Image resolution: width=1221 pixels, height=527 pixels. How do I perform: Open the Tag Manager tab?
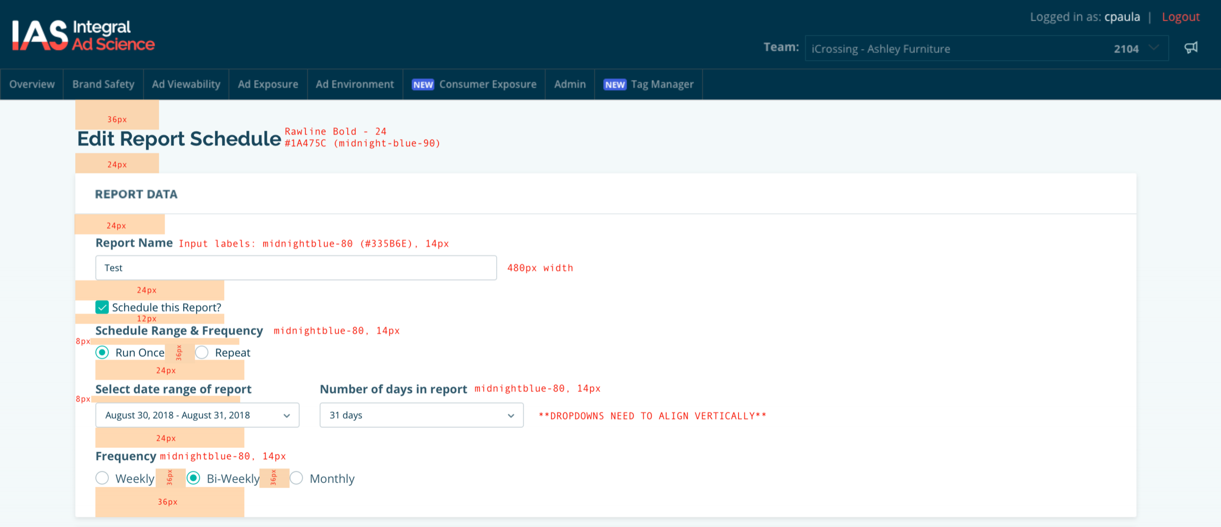649,84
